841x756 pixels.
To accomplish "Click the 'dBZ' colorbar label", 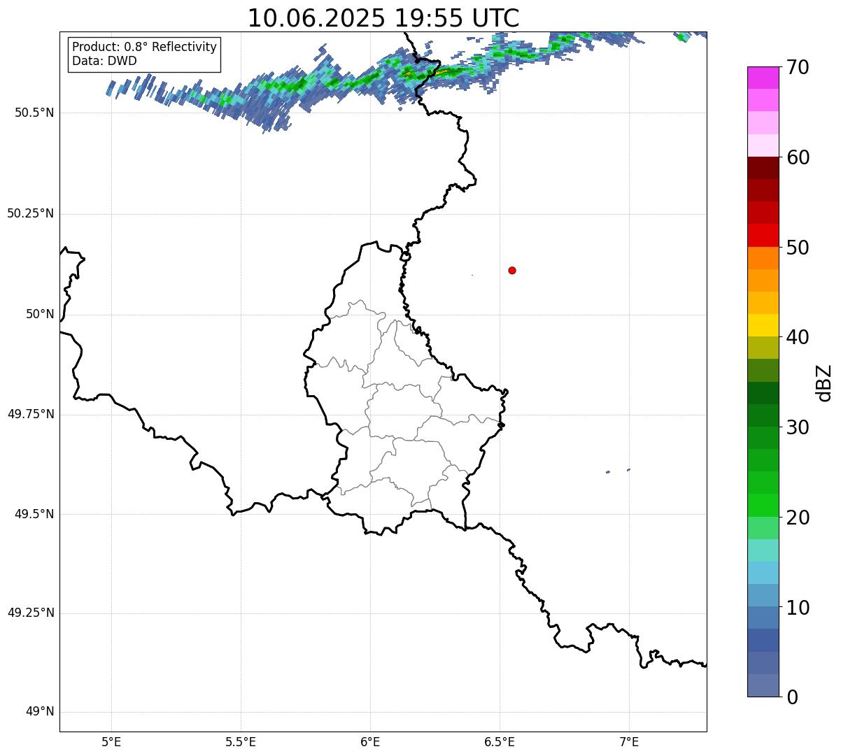I will (x=824, y=382).
